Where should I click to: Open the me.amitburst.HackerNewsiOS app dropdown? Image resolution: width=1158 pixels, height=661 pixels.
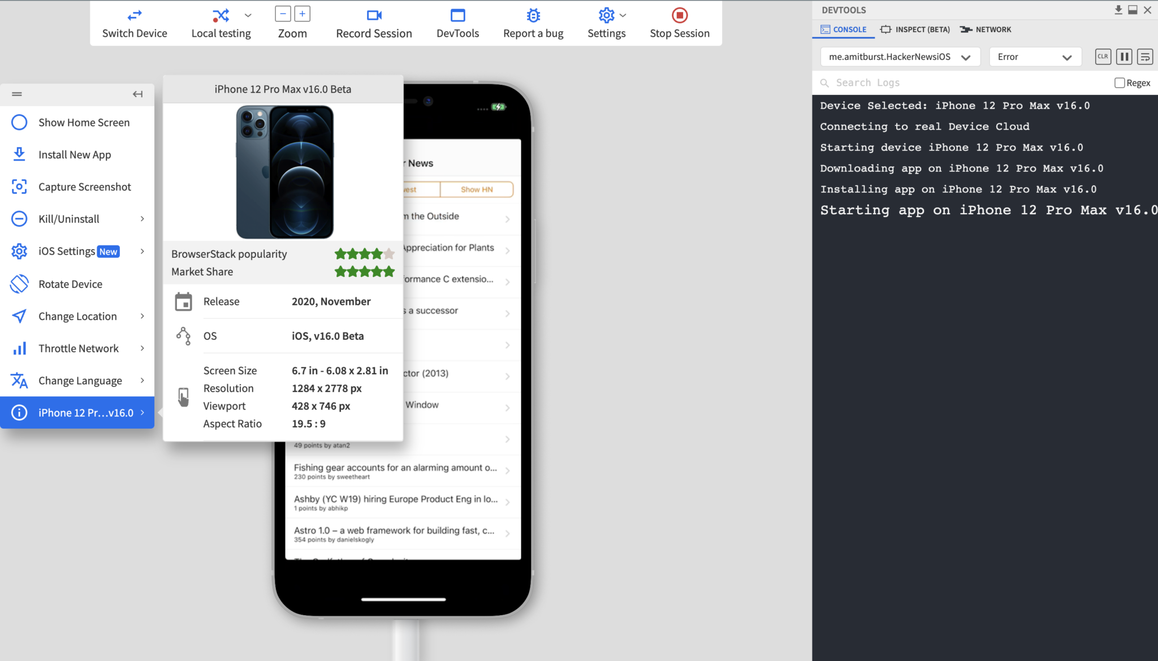[x=900, y=57]
